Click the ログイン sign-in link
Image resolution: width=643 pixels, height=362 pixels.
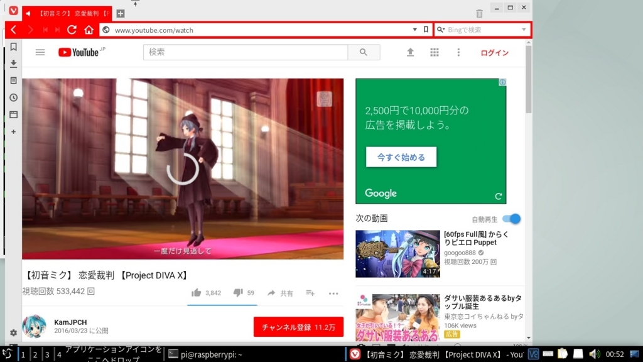click(x=495, y=53)
